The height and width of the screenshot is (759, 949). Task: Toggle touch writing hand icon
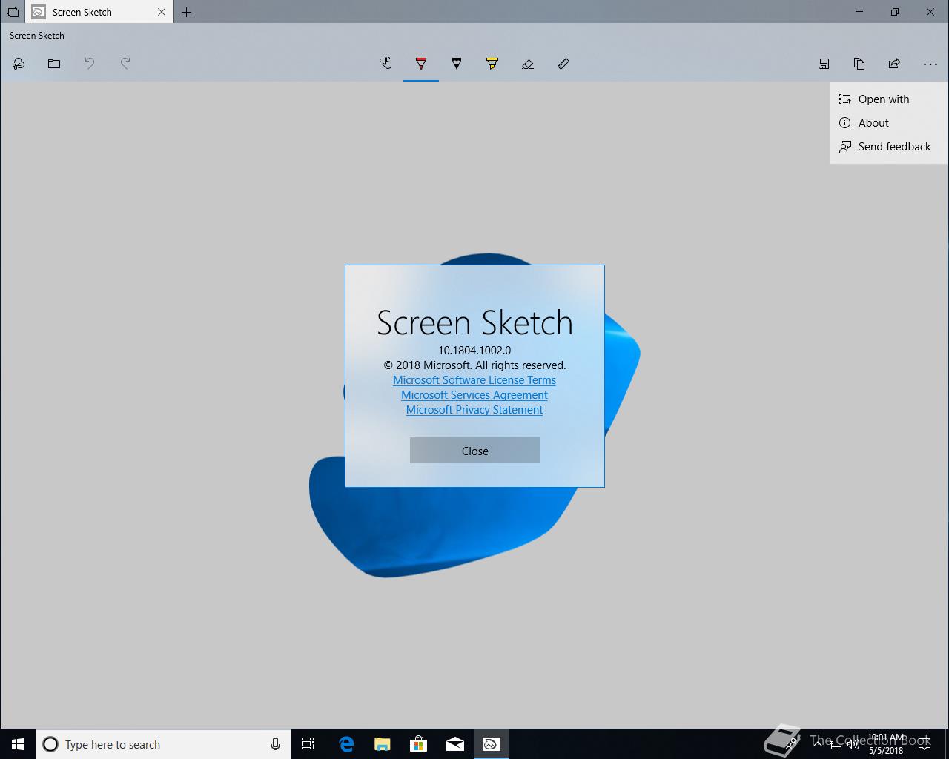(x=386, y=64)
